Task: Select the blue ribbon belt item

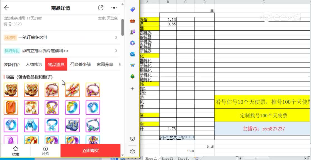Action: tap(52, 125)
